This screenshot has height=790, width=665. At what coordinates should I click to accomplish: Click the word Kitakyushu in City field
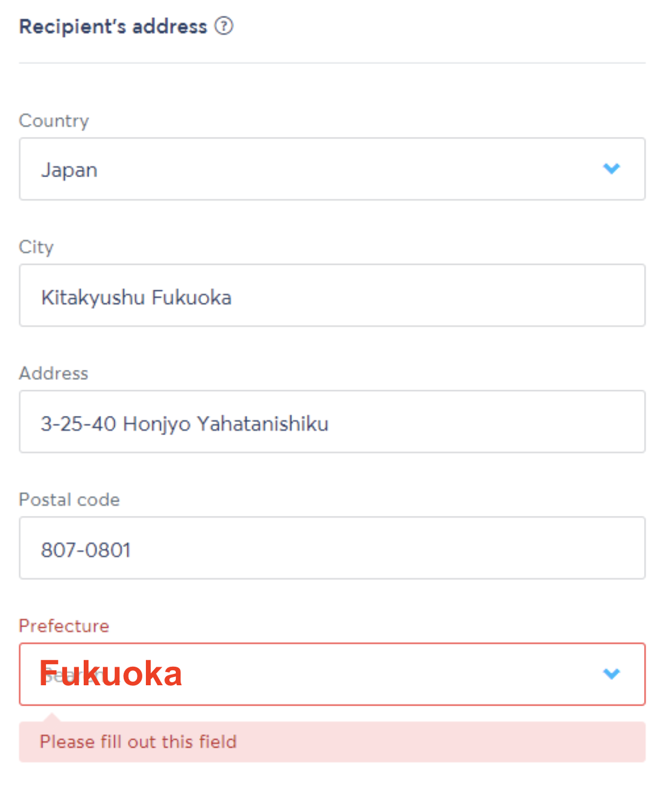(x=93, y=297)
